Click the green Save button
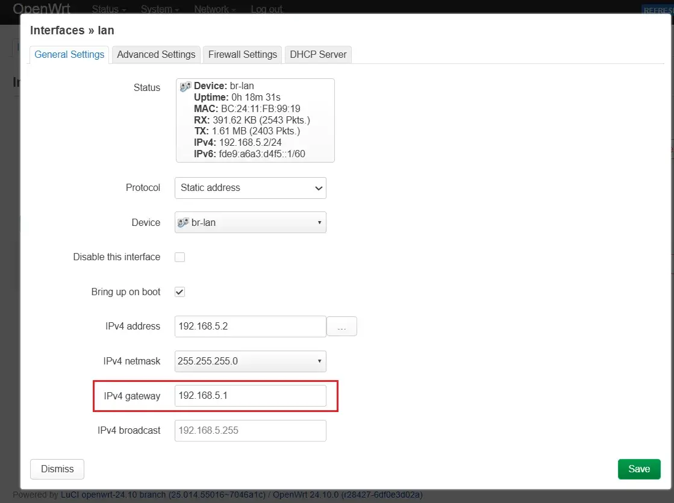This screenshot has width=674, height=503. 638,469
